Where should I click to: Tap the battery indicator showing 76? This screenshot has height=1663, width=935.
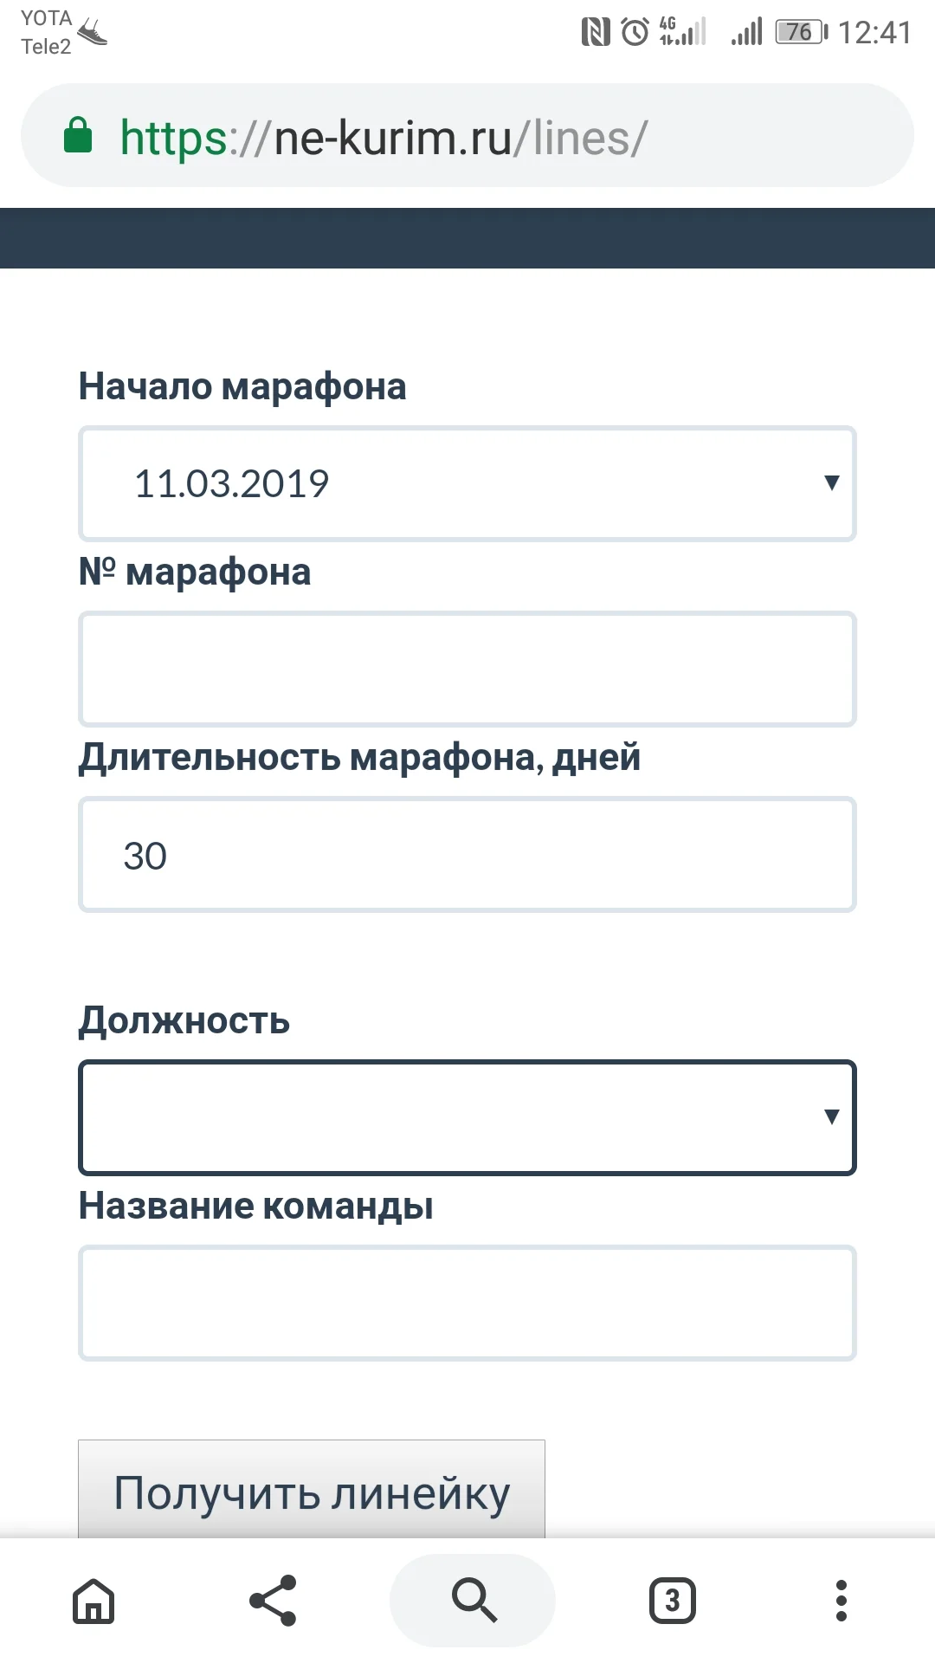point(796,31)
